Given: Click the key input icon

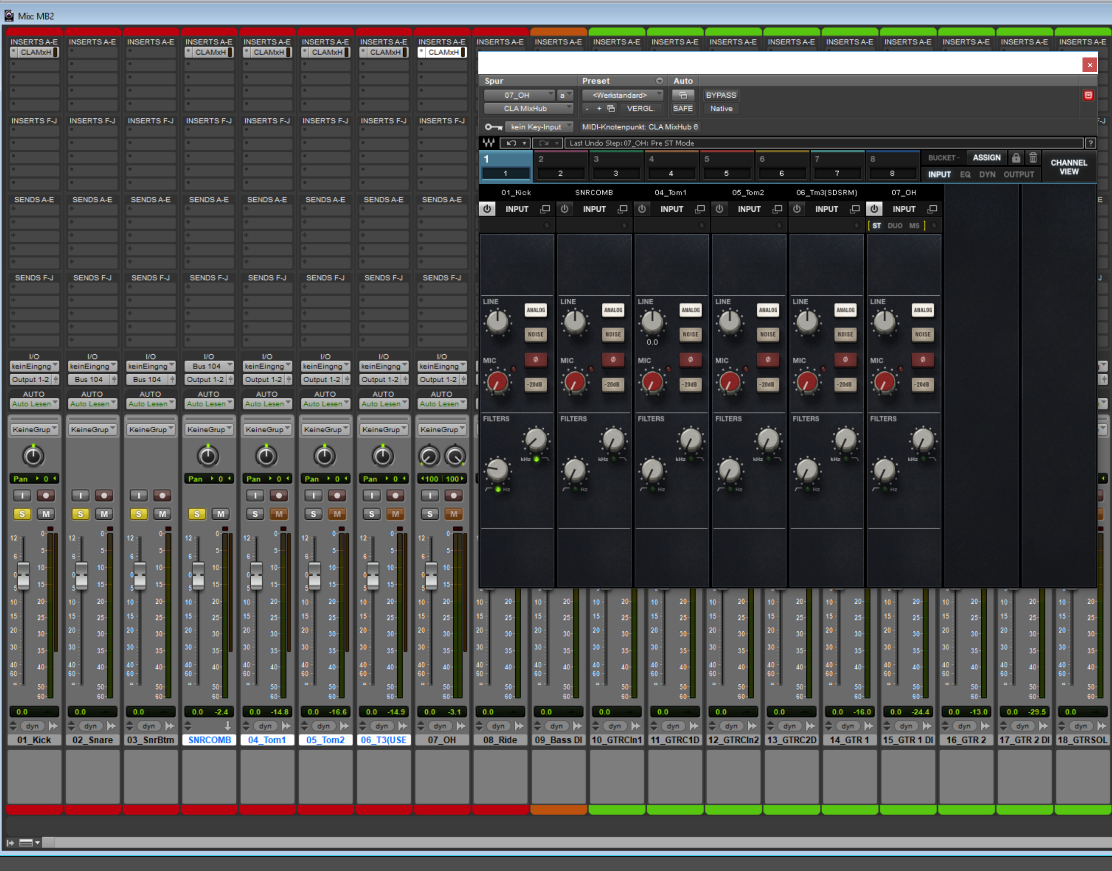Looking at the screenshot, I should pyautogui.click(x=493, y=127).
